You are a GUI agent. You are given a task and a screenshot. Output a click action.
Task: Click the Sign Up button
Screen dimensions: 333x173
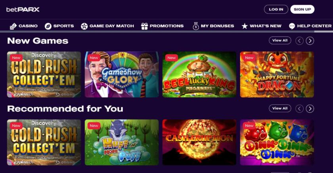tap(302, 9)
